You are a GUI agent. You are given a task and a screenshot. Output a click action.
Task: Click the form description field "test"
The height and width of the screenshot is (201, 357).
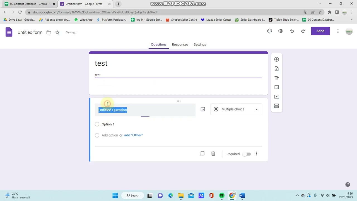(x=178, y=75)
